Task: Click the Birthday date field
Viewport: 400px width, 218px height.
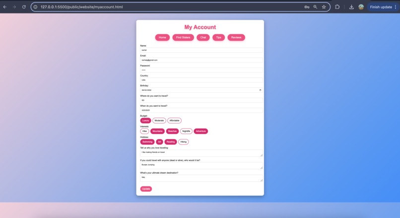Action: [x=201, y=90]
